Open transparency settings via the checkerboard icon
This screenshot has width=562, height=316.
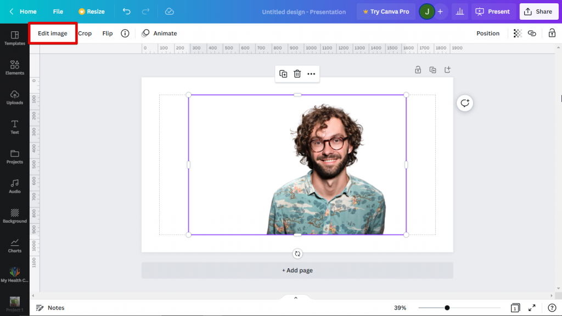[516, 33]
